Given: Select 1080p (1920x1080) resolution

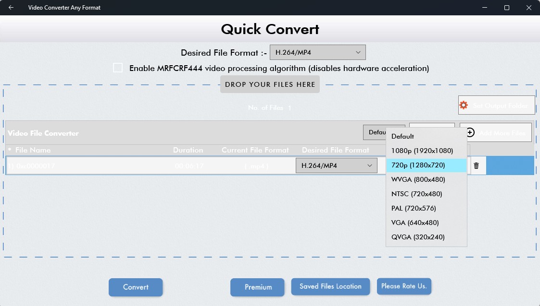Looking at the screenshot, I should click(427, 151).
